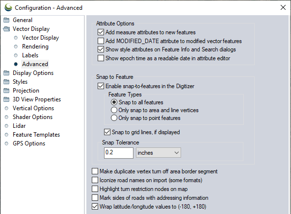This screenshot has width=291, height=214.
Task: Open the General folder icon in tree
Action: [x=6, y=20]
